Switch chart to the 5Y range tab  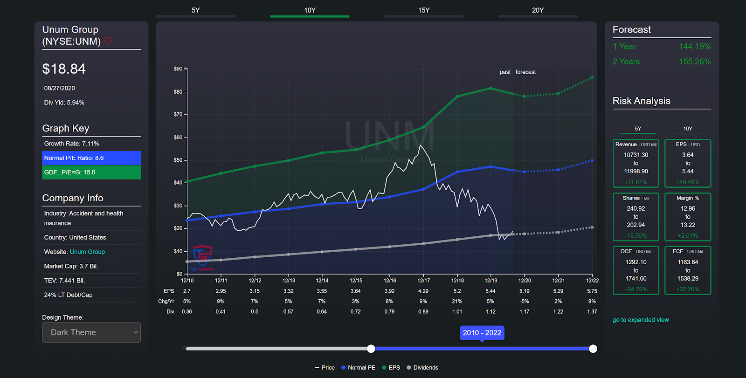coord(196,11)
